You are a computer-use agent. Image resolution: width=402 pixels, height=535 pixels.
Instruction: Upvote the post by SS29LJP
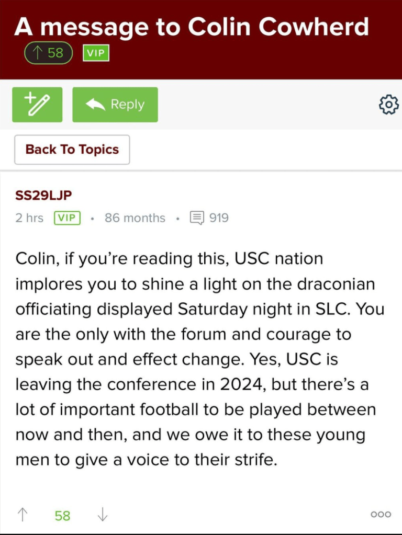tap(23, 515)
